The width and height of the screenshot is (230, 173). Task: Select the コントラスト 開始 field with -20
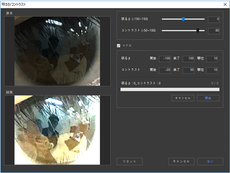[x=165, y=70]
